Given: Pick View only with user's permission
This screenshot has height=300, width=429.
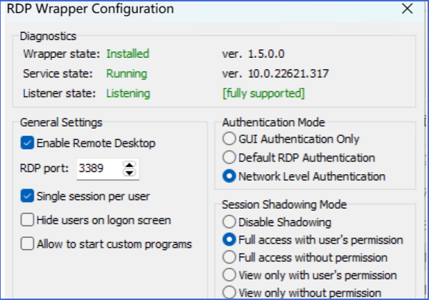Looking at the screenshot, I should [x=230, y=274].
